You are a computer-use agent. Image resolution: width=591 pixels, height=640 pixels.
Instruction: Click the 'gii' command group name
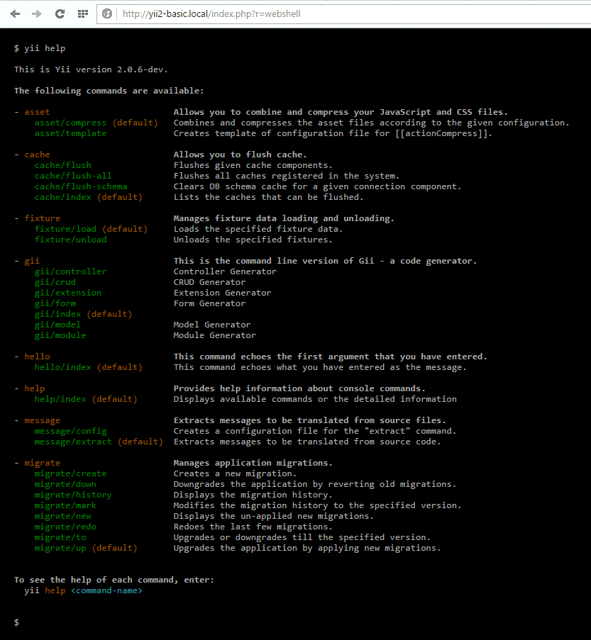point(32,260)
